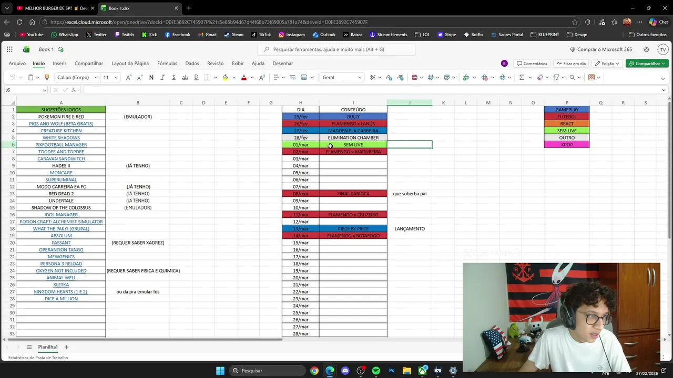Viewport: 673px width, 378px height.
Task: Select the Planilha1 sheet tab
Action: point(48,347)
